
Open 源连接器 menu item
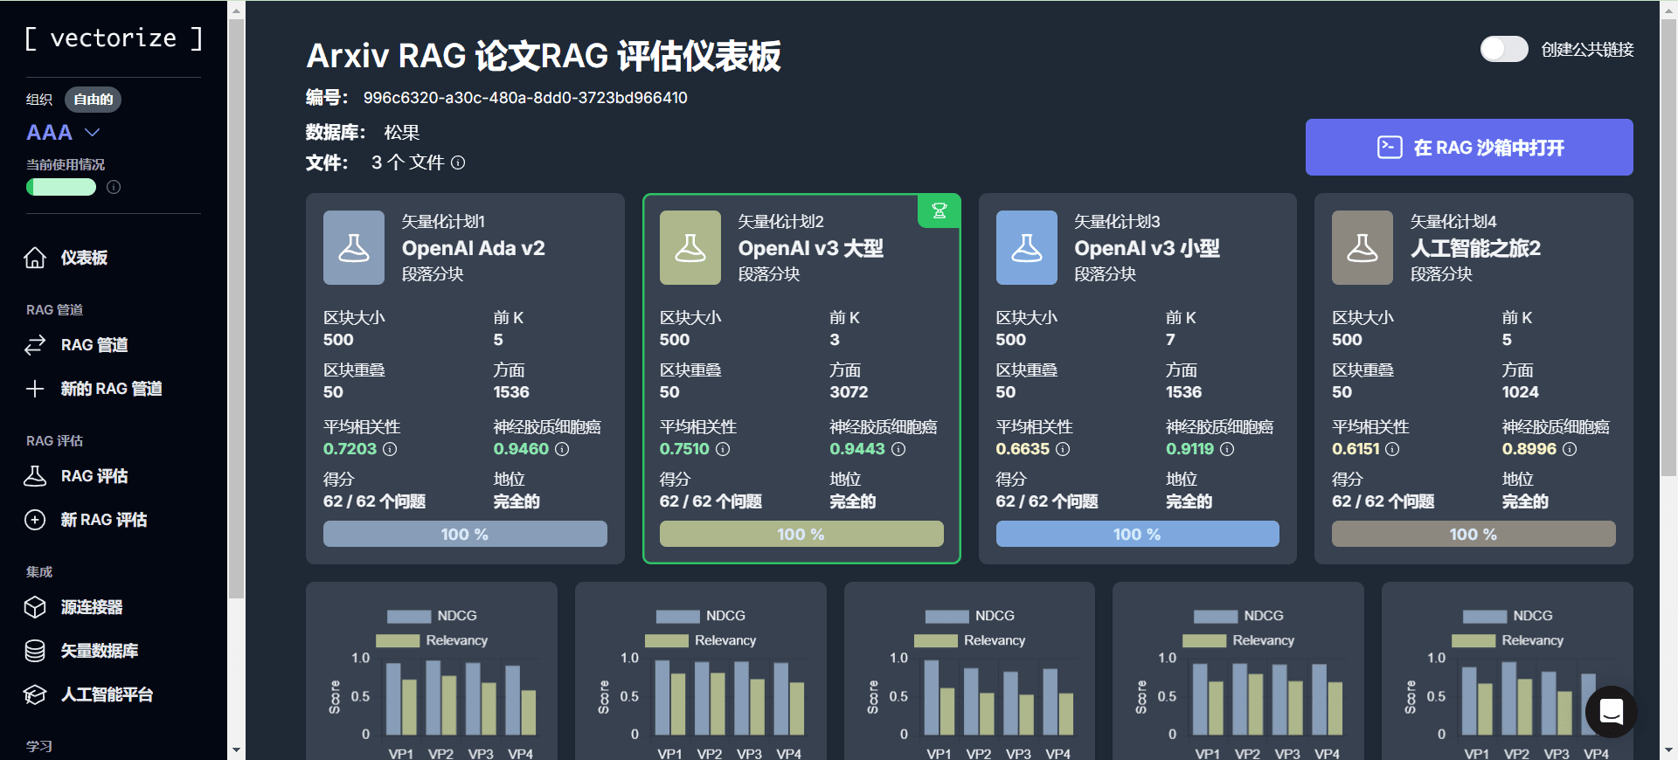point(92,607)
